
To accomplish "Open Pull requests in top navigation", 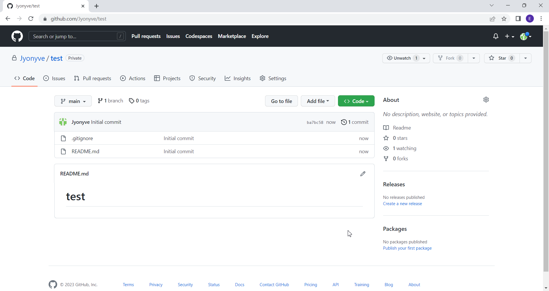I will 146,36.
